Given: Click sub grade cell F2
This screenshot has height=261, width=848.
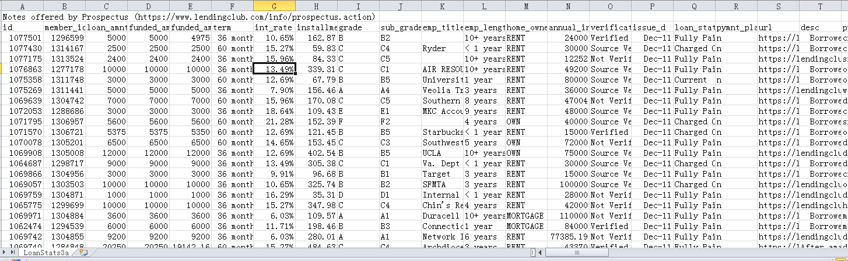Looking at the screenshot, I should tap(400, 121).
